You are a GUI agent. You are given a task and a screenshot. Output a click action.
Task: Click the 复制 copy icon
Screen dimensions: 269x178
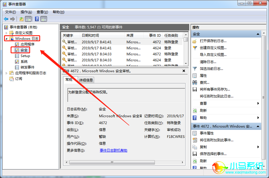pos(194,147)
